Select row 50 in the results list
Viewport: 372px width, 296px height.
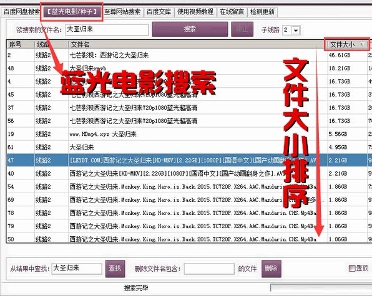tap(188, 239)
